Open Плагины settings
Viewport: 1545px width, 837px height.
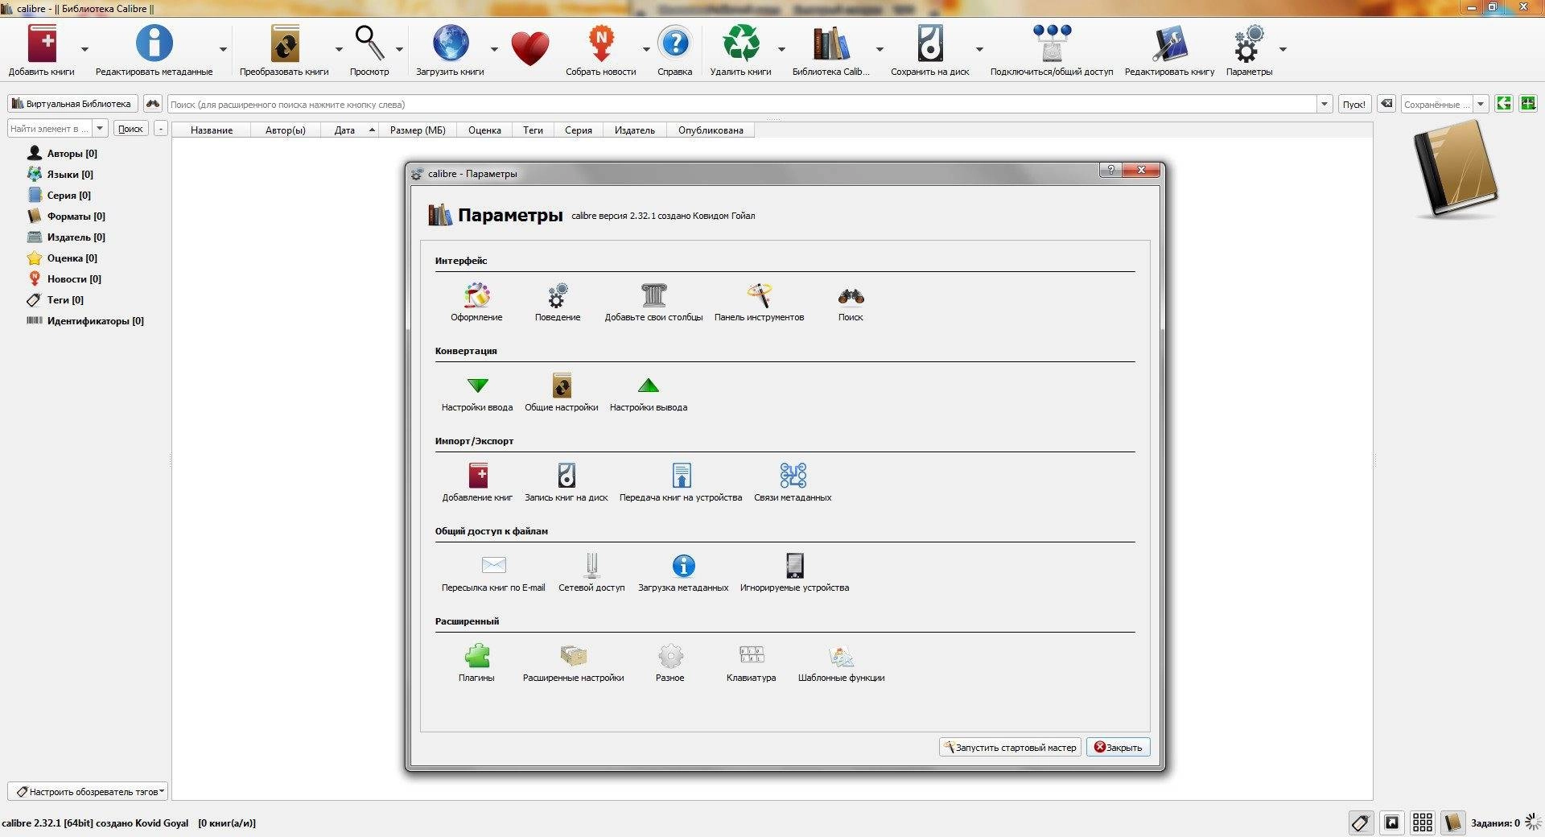[476, 663]
